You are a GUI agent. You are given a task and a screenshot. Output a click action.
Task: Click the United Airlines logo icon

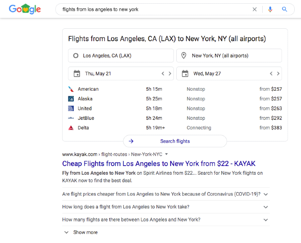point(71,109)
